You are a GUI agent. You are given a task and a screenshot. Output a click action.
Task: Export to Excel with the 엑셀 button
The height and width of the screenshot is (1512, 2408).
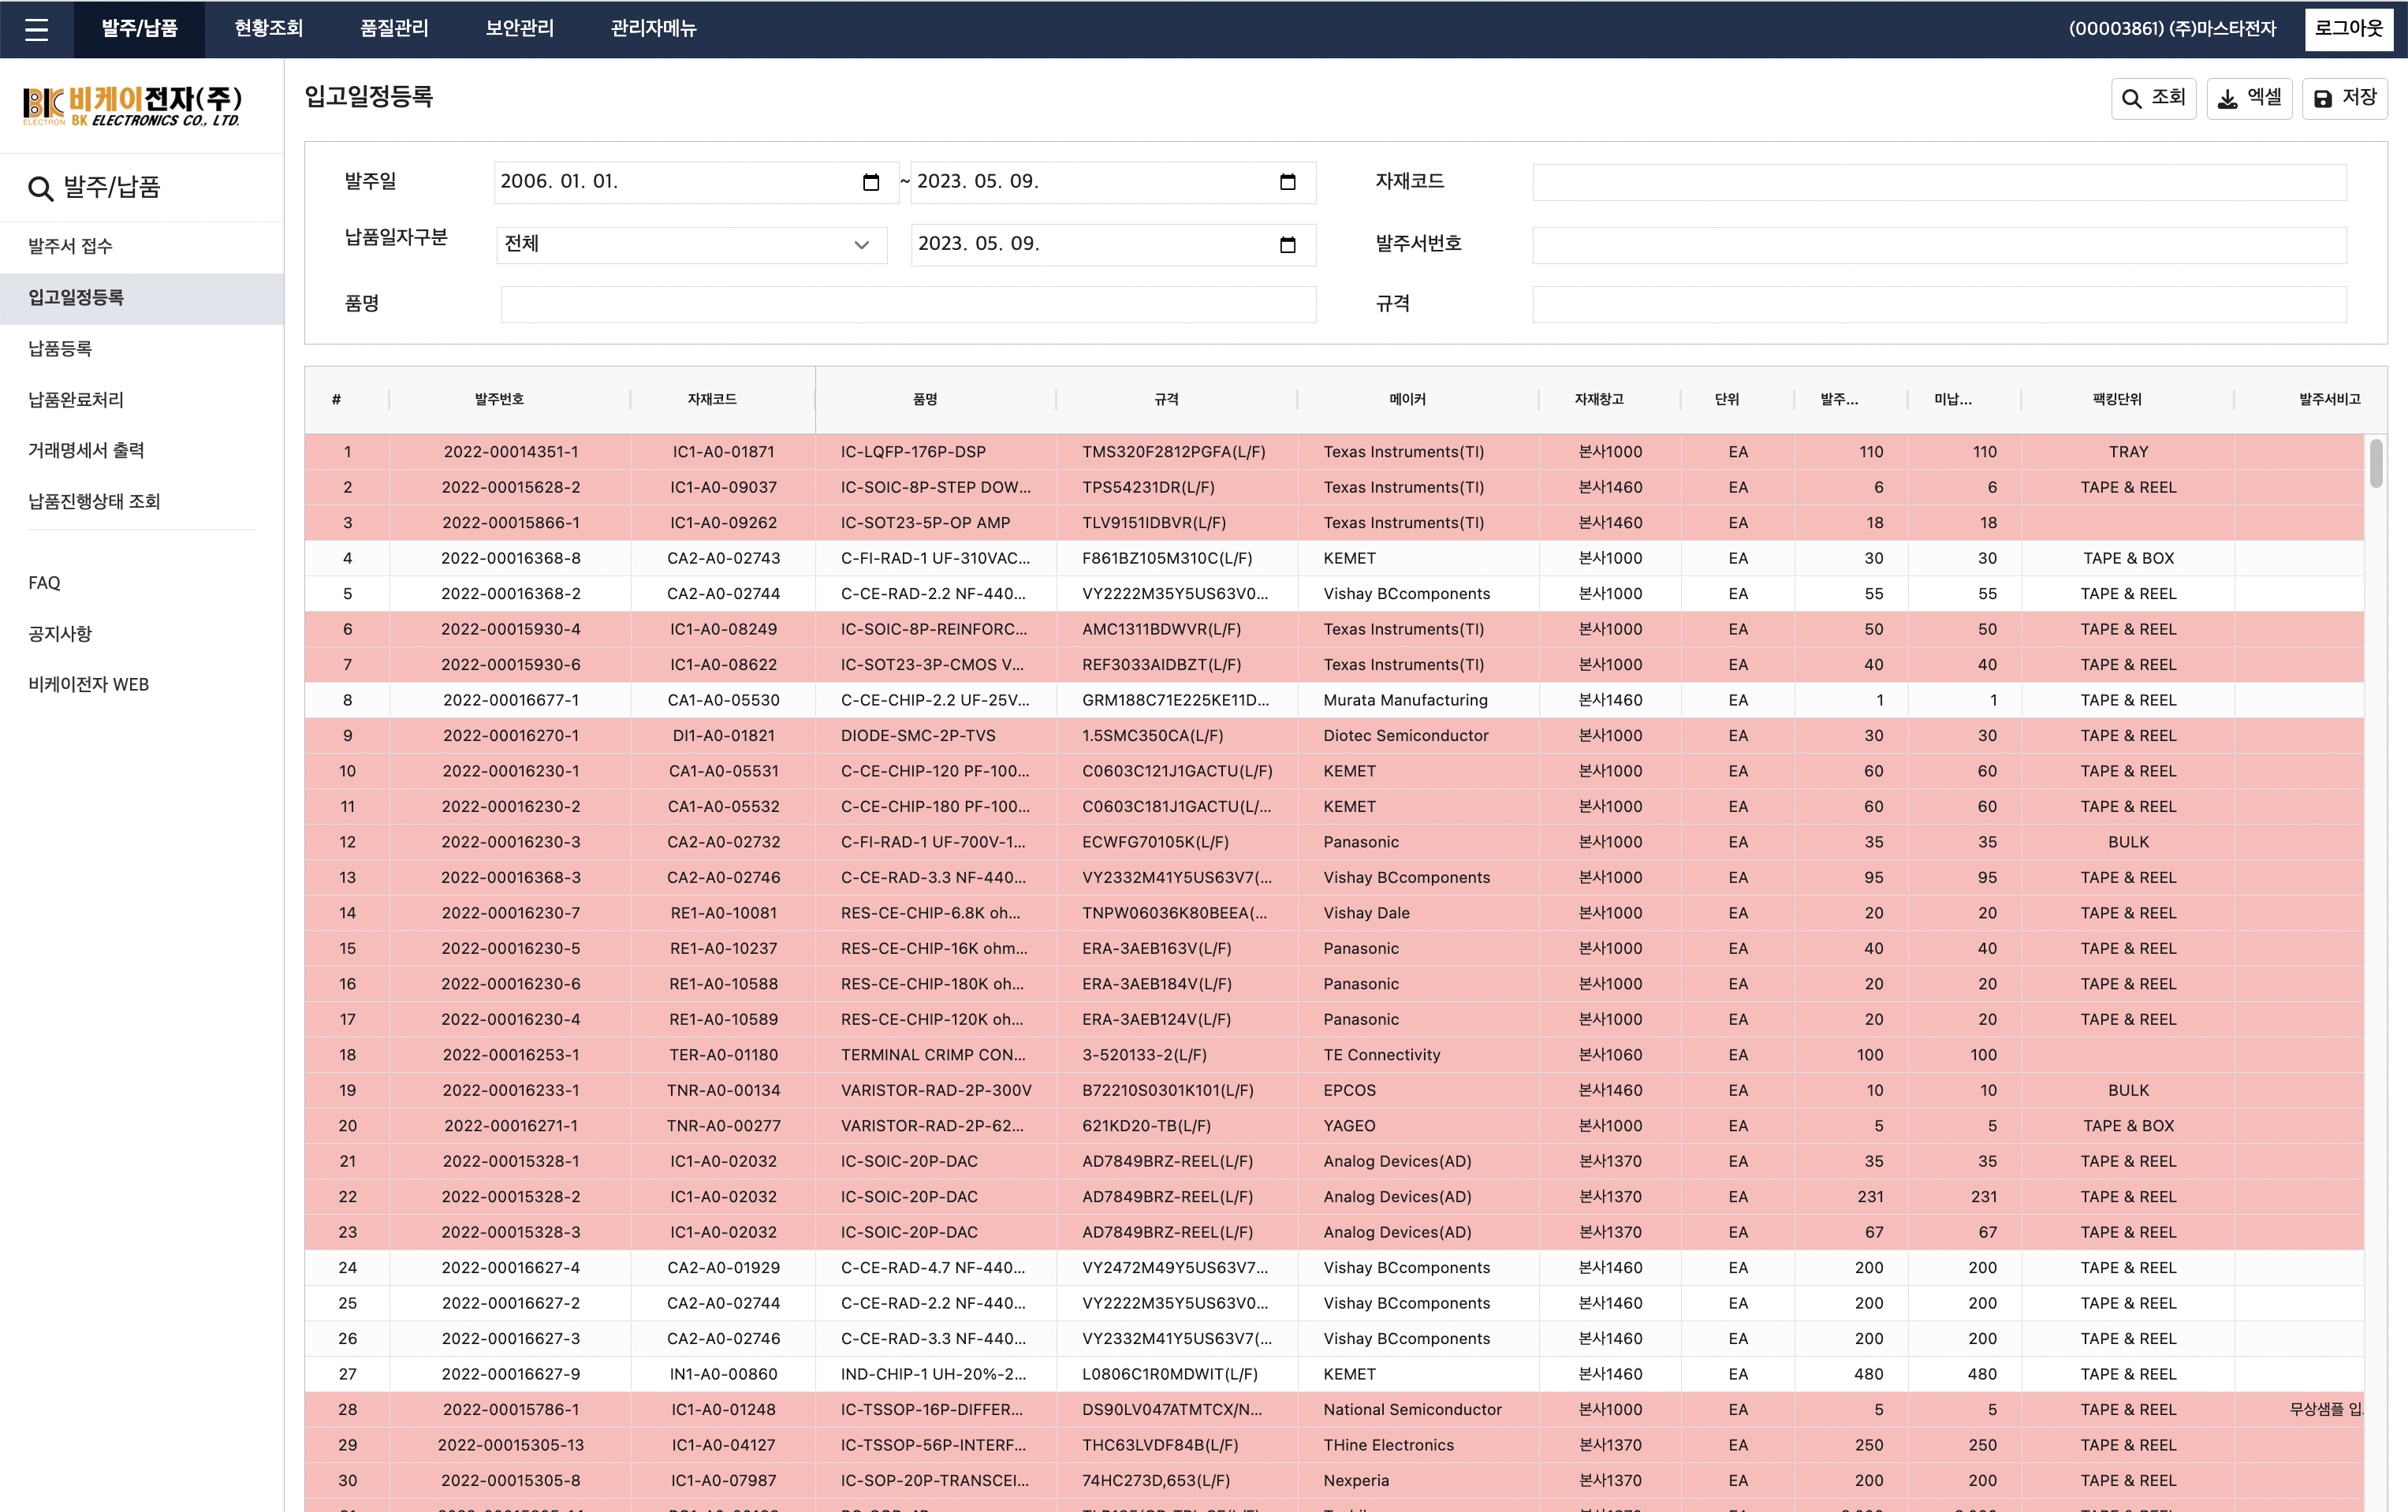pyautogui.click(x=2249, y=98)
